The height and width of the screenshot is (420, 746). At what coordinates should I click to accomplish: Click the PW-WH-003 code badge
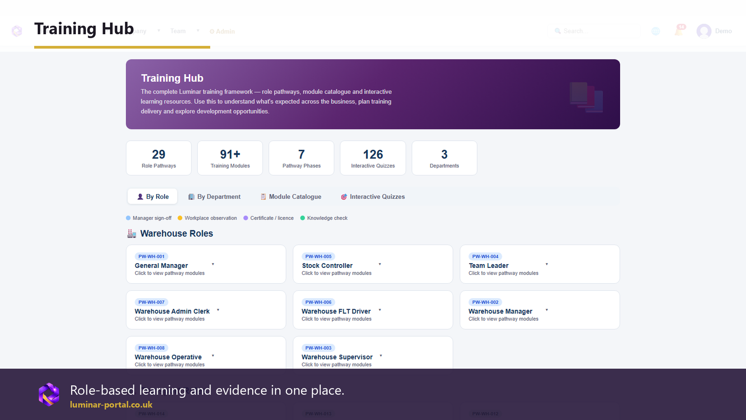(x=318, y=348)
